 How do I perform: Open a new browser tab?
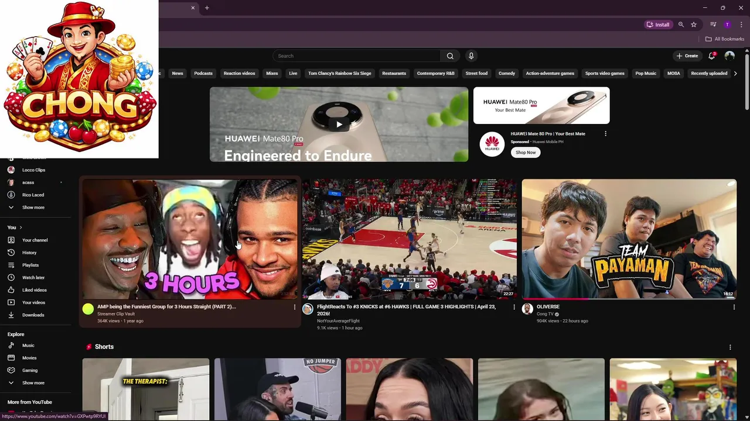click(x=207, y=8)
